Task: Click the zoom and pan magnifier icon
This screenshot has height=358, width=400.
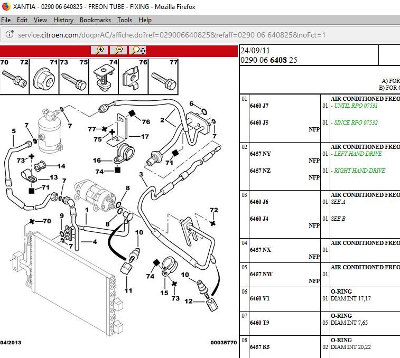Action: [137, 50]
